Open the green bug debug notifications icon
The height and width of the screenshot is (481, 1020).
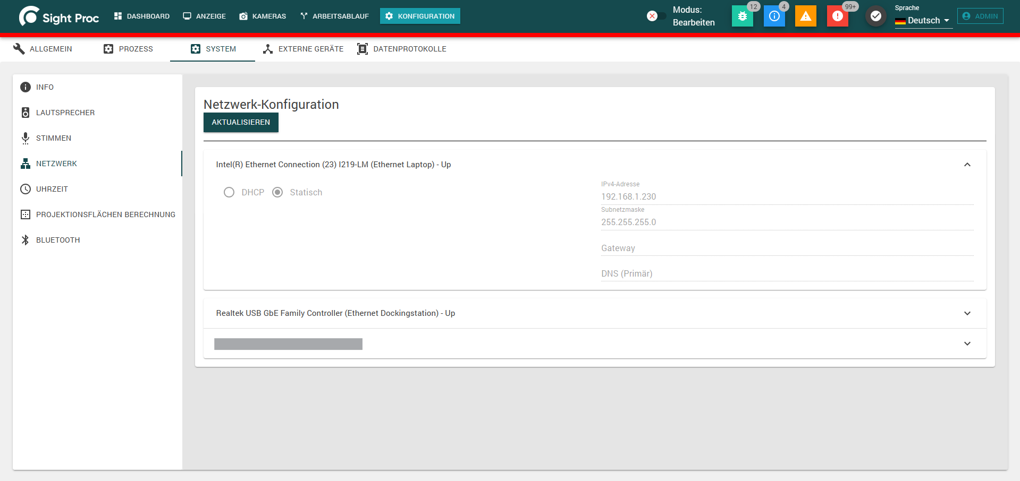click(743, 16)
